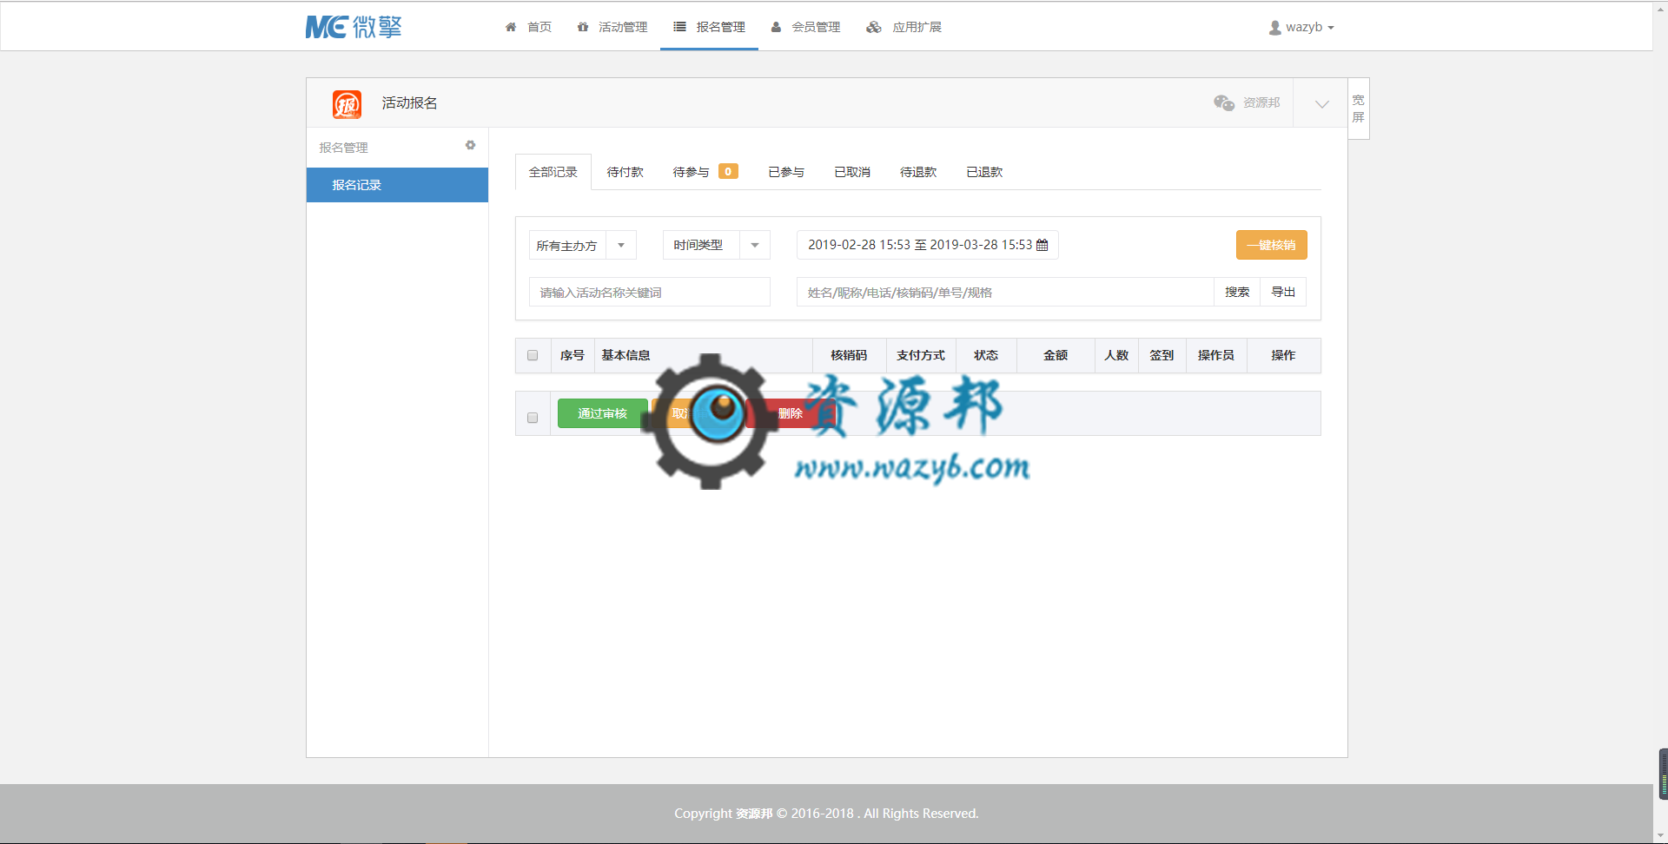Open the 首页 home menu

coord(528,27)
